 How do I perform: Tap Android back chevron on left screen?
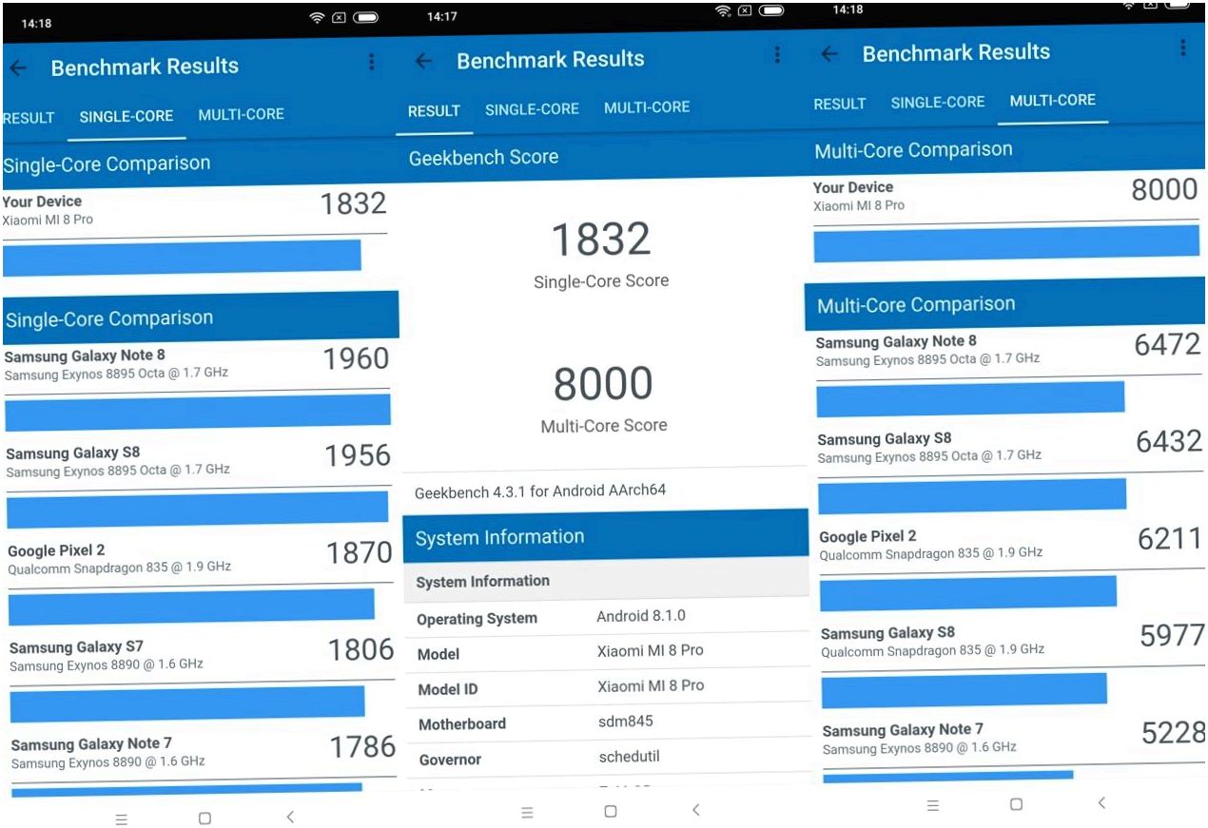point(290,817)
